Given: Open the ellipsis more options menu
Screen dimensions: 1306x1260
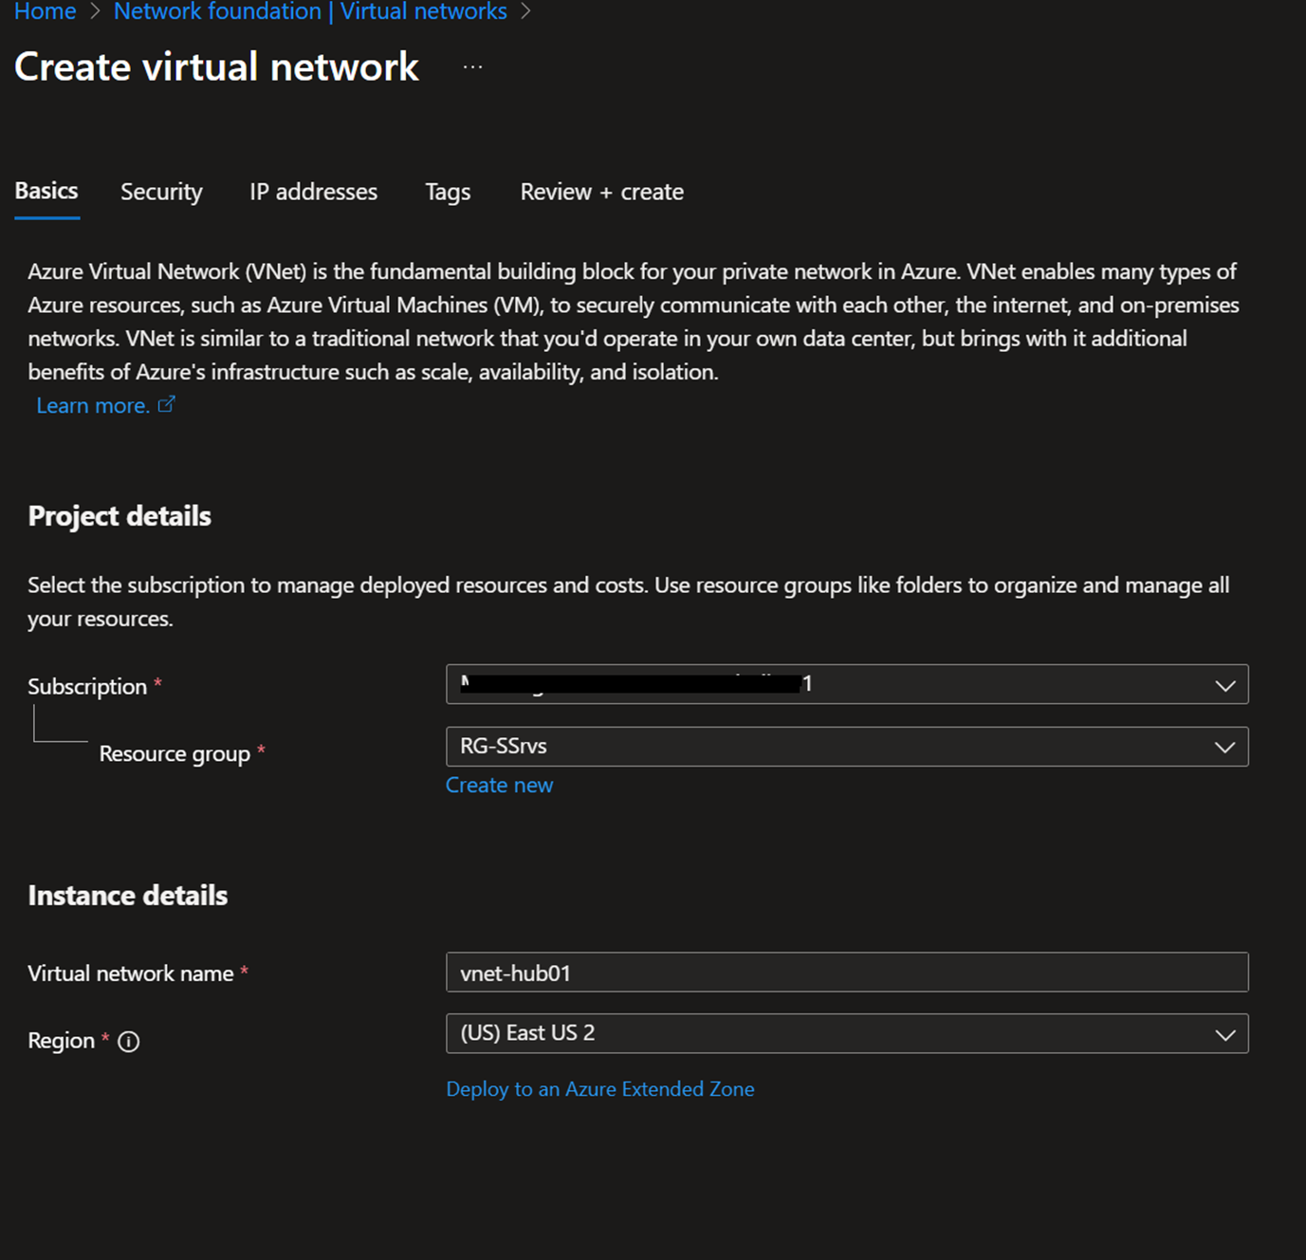Looking at the screenshot, I should (472, 67).
